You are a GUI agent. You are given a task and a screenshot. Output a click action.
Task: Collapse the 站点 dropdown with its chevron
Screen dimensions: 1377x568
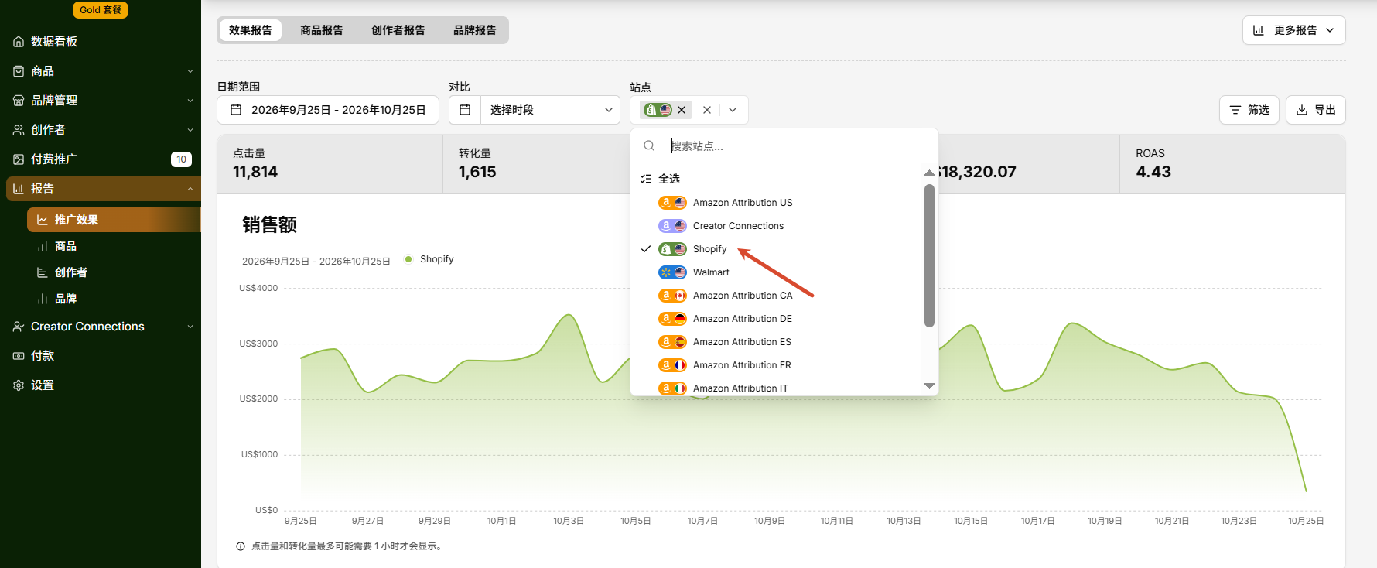(x=733, y=110)
